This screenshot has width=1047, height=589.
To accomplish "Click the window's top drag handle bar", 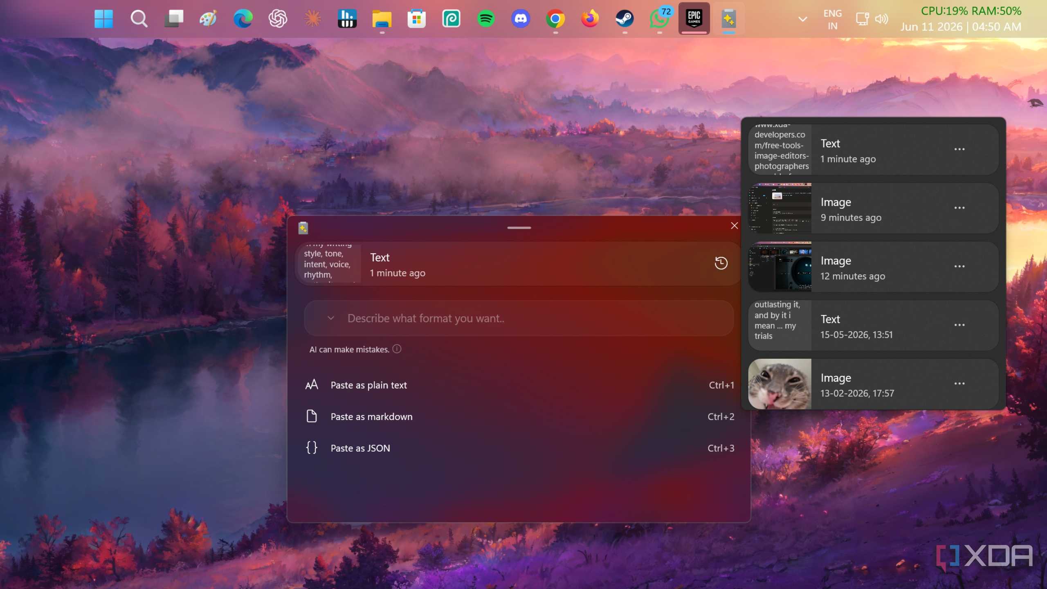I will (519, 228).
